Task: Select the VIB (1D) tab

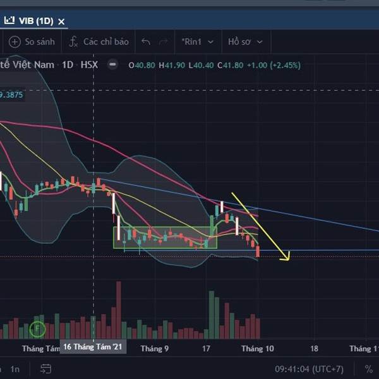Action: click(34, 21)
